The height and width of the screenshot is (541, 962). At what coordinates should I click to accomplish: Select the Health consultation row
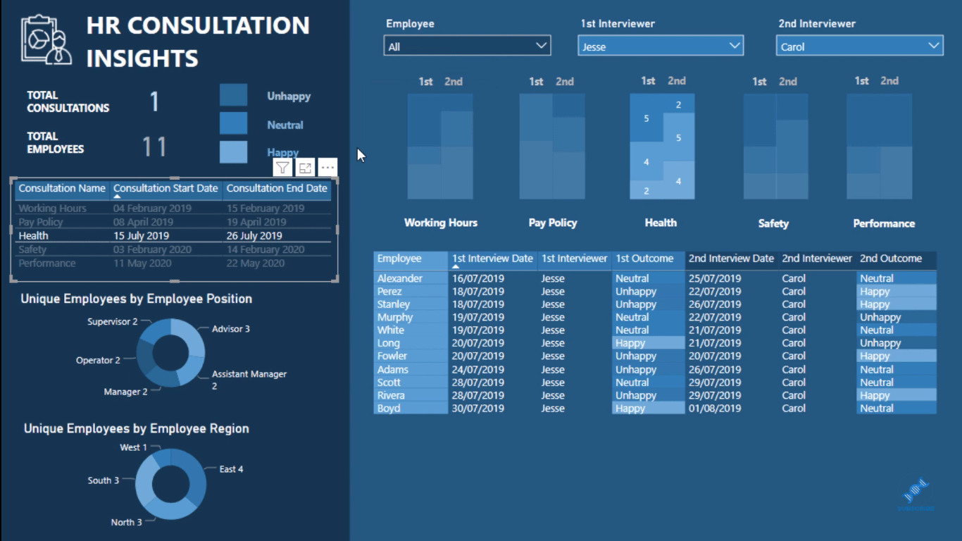pyautogui.click(x=173, y=236)
